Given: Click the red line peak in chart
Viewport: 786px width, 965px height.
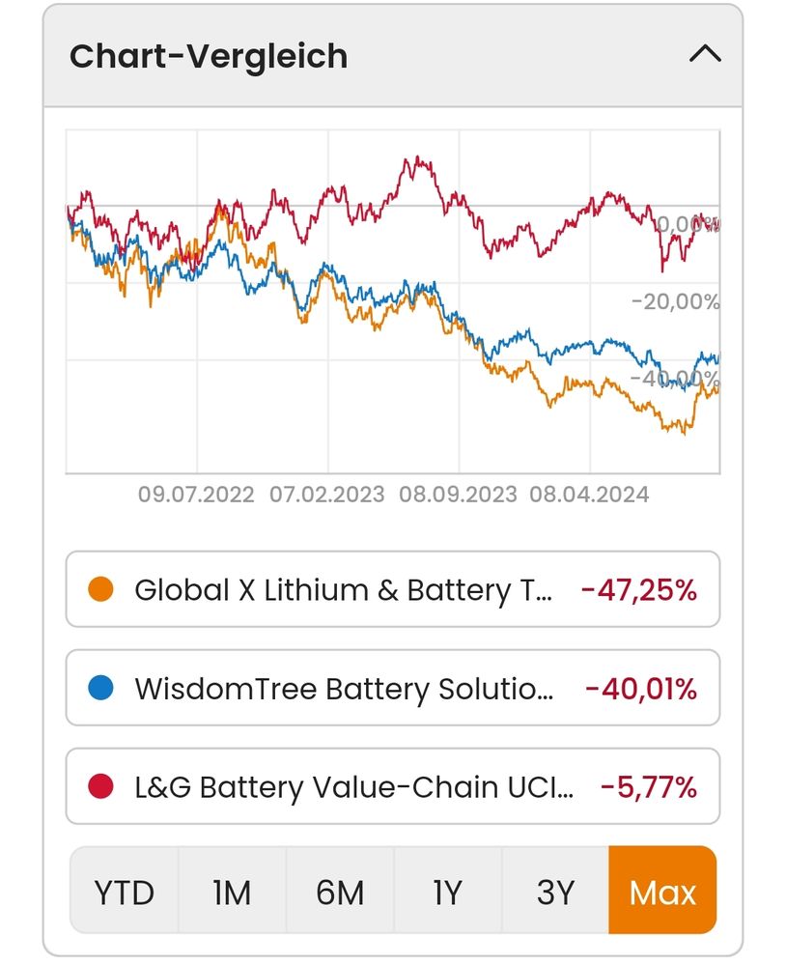Looking at the screenshot, I should [415, 159].
